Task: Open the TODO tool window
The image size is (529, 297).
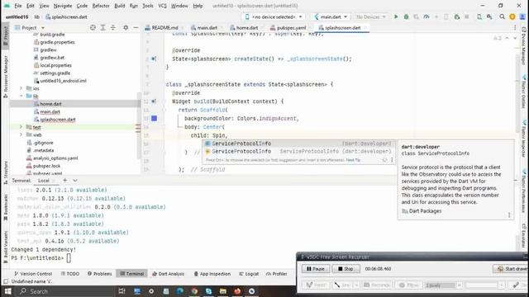Action: 70,274
